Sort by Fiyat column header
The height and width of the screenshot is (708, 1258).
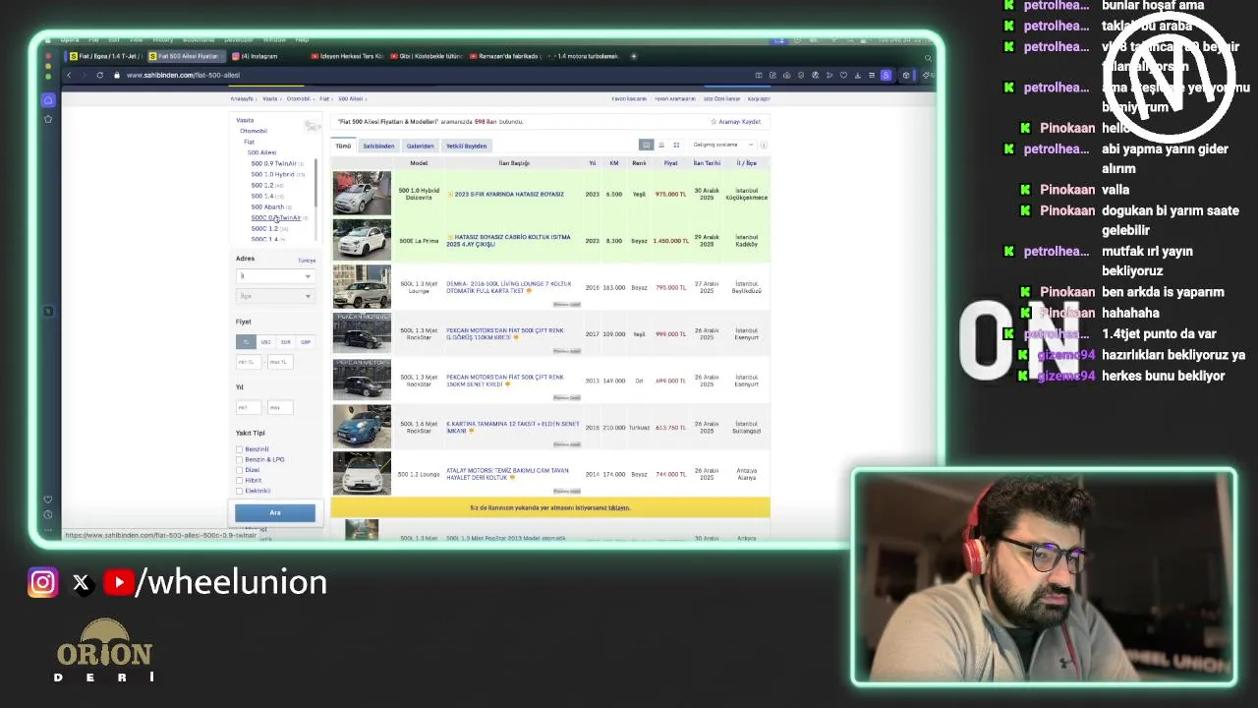670,163
